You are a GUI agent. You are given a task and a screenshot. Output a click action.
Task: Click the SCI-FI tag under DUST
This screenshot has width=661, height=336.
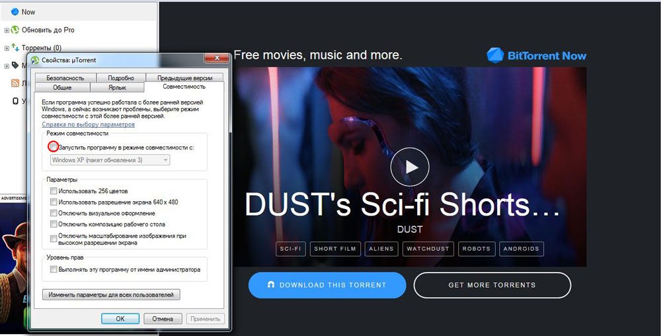290,249
